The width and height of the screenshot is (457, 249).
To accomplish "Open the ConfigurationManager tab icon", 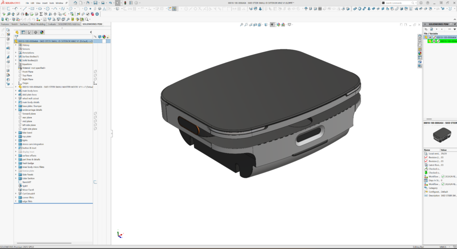I will click(x=29, y=33).
